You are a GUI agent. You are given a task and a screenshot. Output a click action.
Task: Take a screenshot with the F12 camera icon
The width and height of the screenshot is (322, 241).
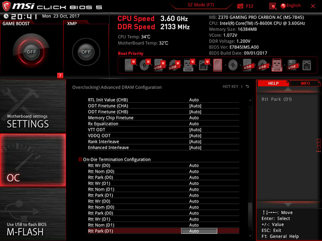pos(240,6)
